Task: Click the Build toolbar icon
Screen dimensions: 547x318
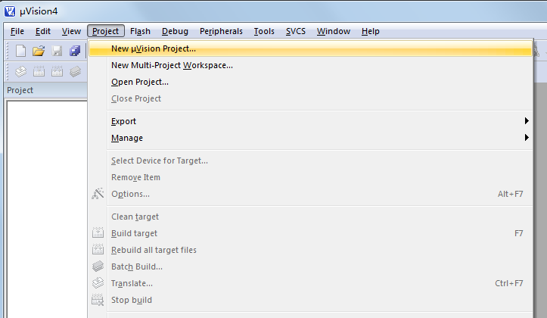Action: click(x=39, y=72)
